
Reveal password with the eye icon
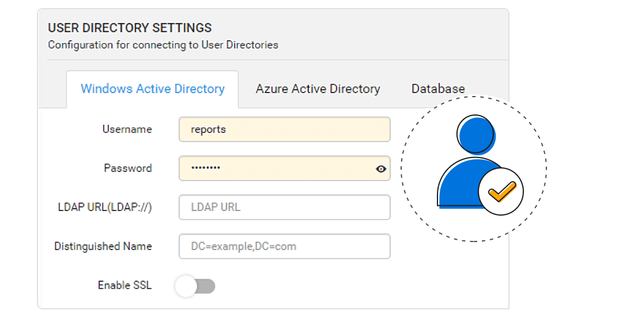click(380, 169)
